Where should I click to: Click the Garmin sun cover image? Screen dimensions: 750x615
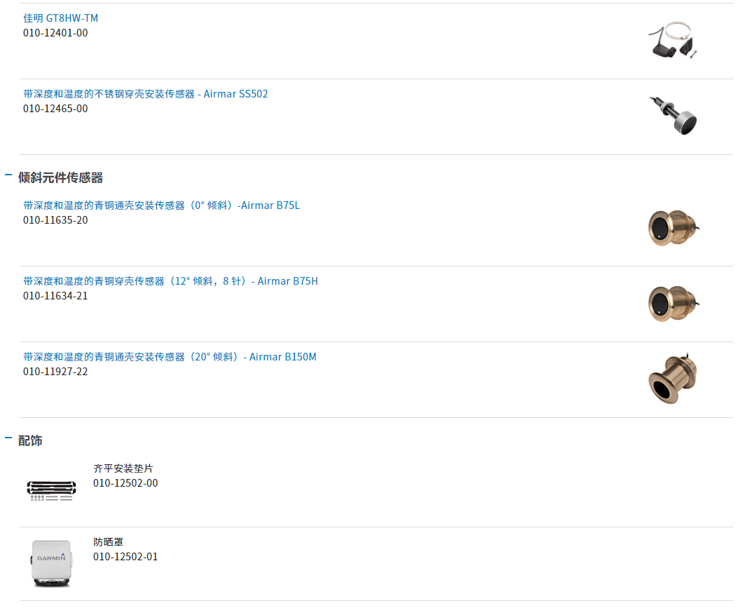tap(51, 563)
